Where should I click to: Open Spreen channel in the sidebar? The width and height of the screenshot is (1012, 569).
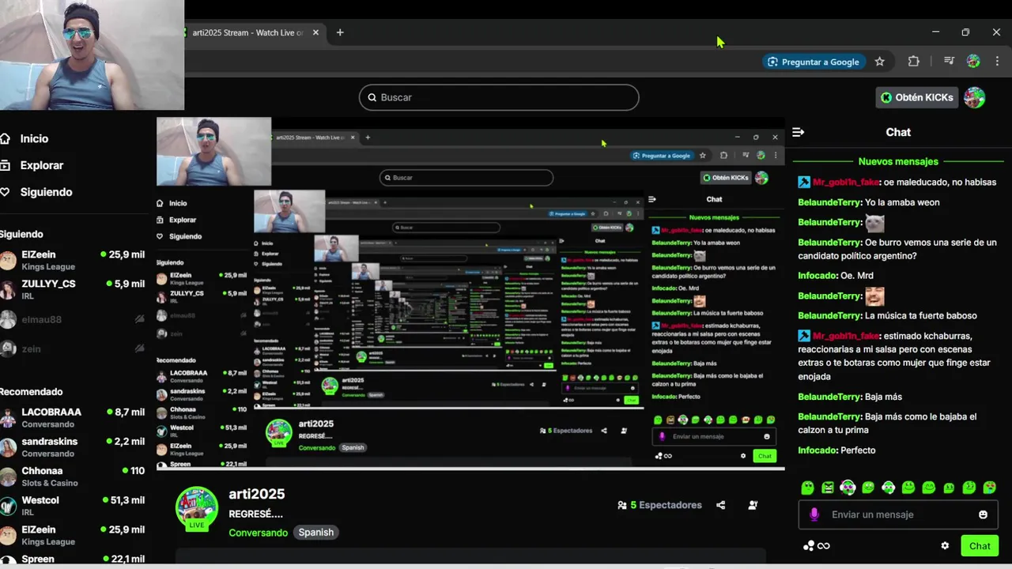(x=73, y=559)
